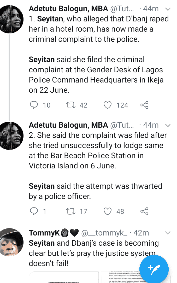This screenshot has height=283, width=177.
Task: Open TommyK's profile avatar
Action: (12, 242)
